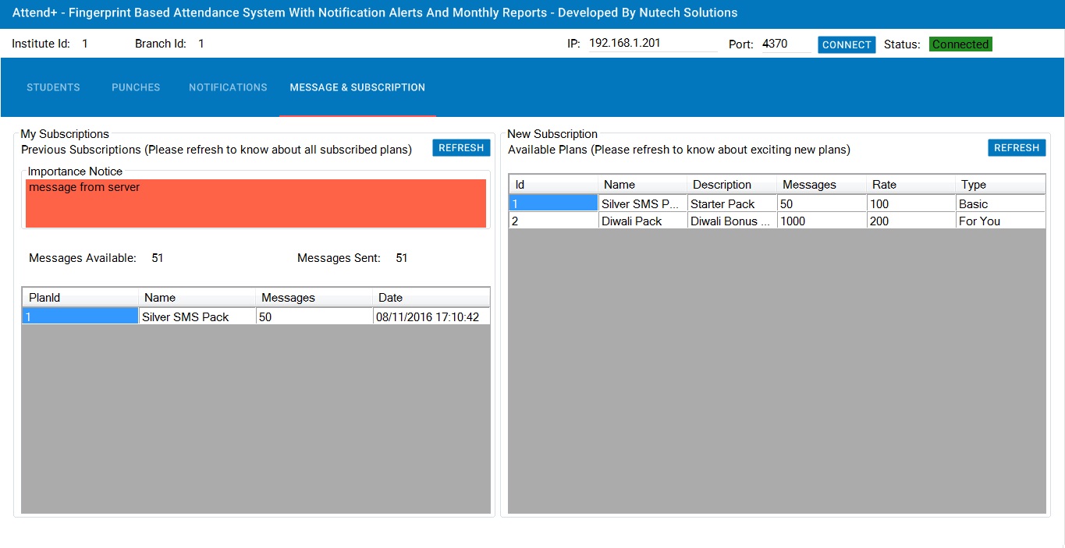Select the Message & Subscription tab
Screen dimensions: 1065x548
(357, 87)
